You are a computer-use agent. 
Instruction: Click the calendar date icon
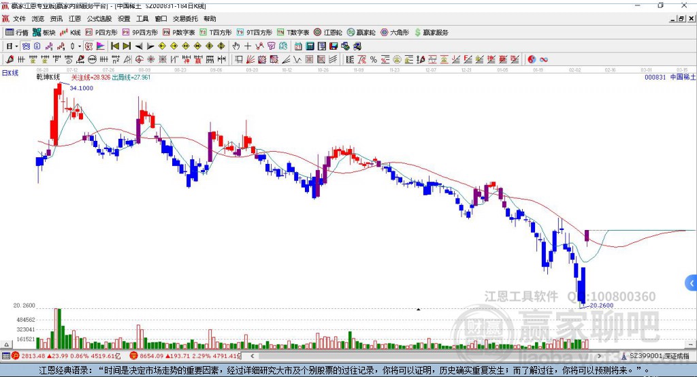click(x=298, y=46)
